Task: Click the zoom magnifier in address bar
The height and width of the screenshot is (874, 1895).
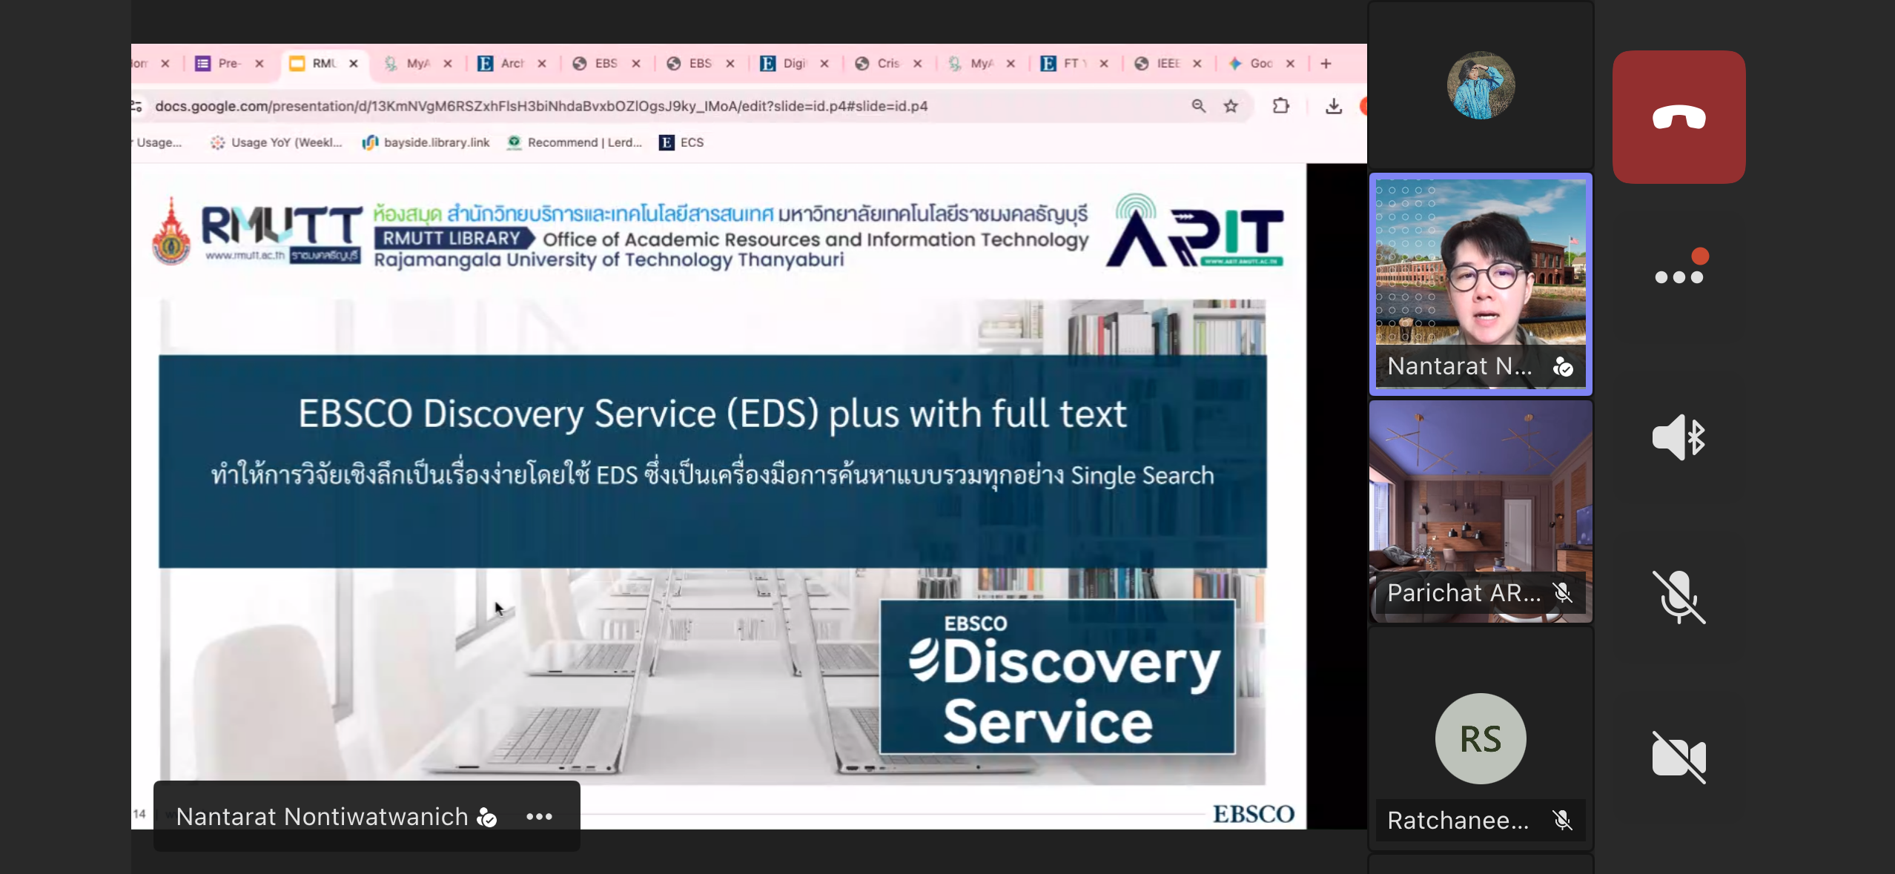Action: (1198, 106)
